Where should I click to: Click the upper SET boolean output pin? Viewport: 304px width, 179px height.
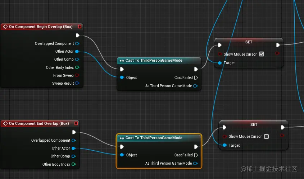[277, 53]
